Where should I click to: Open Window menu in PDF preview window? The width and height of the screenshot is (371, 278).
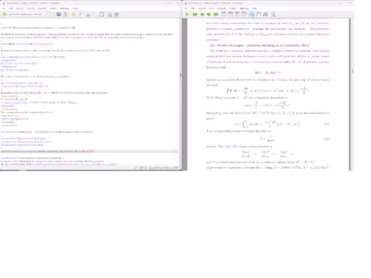[244, 8]
